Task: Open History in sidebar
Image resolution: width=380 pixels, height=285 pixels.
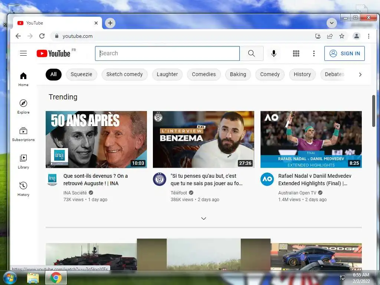Action: [23, 189]
